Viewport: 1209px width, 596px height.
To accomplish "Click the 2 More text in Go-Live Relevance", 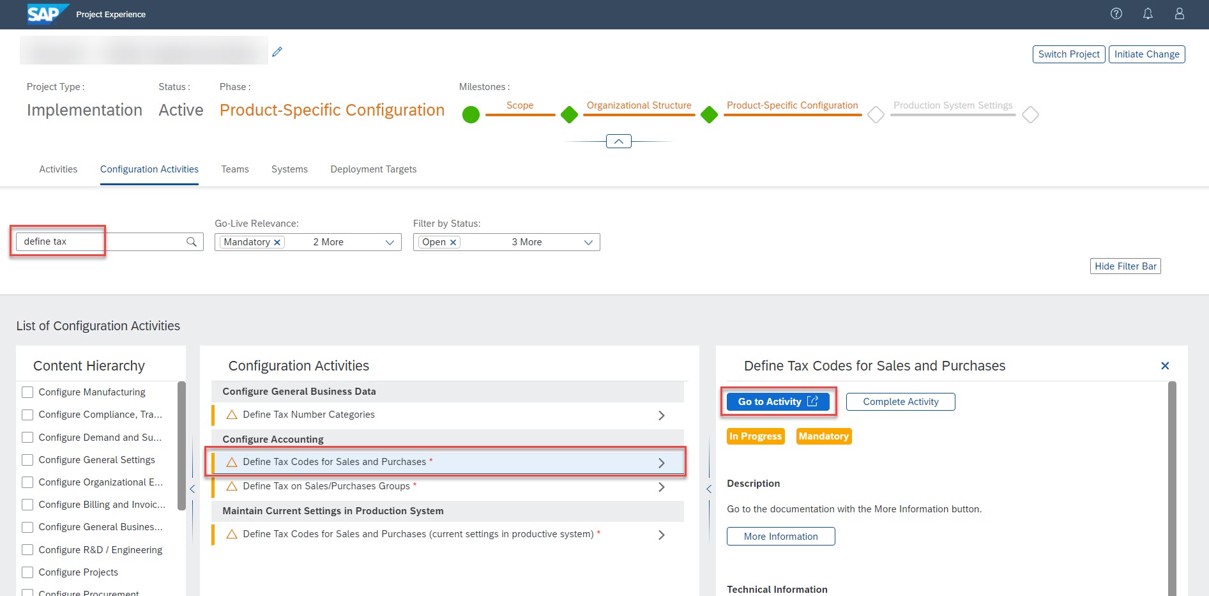I will coord(328,242).
